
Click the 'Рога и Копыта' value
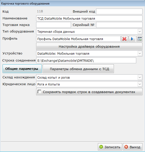pyautogui.click(x=48, y=84)
